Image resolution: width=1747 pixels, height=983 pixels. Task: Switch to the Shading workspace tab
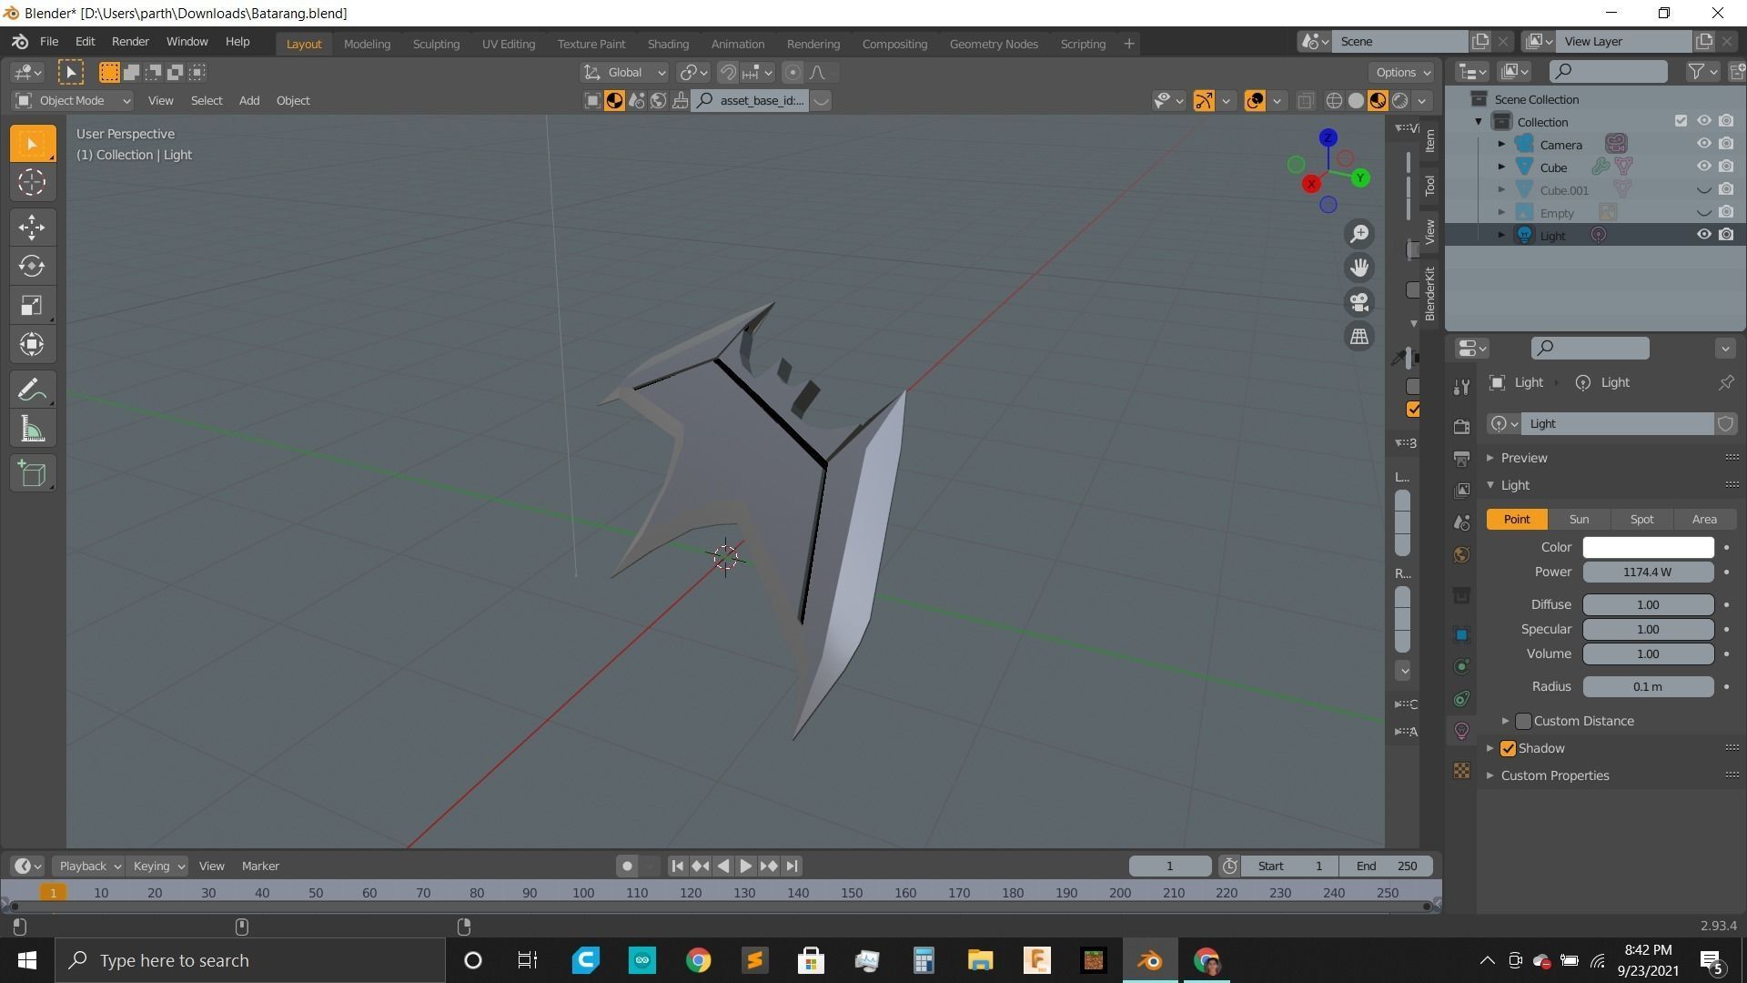tap(668, 44)
